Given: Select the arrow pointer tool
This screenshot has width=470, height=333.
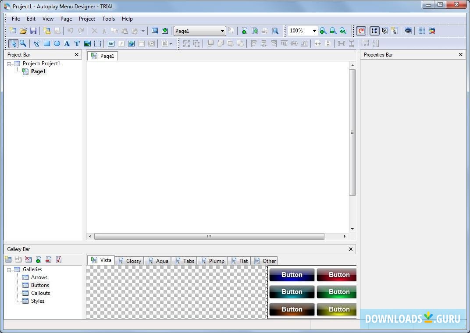Looking at the screenshot, I should [13, 43].
